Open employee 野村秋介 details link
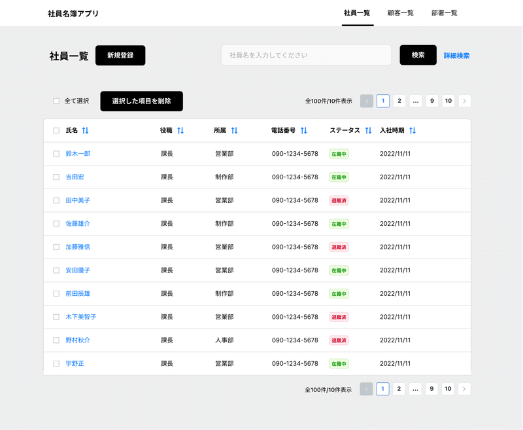 point(78,340)
